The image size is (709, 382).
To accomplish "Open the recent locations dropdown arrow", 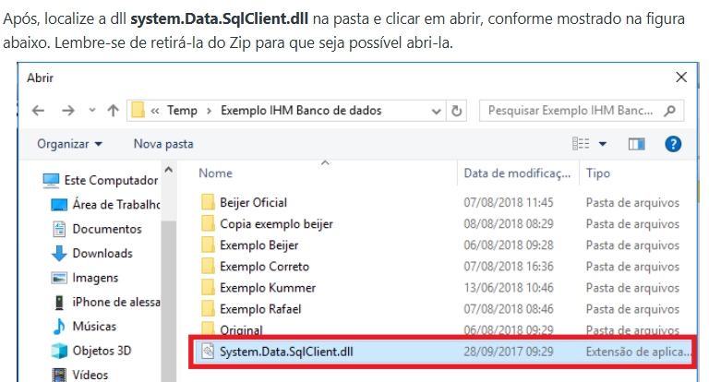I will tap(92, 110).
